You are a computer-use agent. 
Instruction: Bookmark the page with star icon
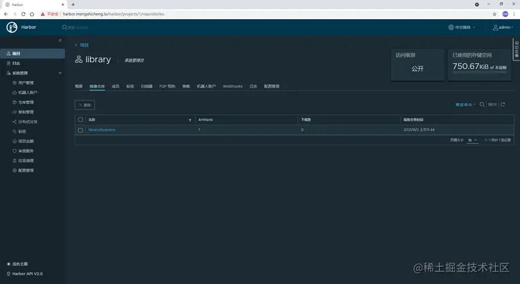(x=495, y=14)
